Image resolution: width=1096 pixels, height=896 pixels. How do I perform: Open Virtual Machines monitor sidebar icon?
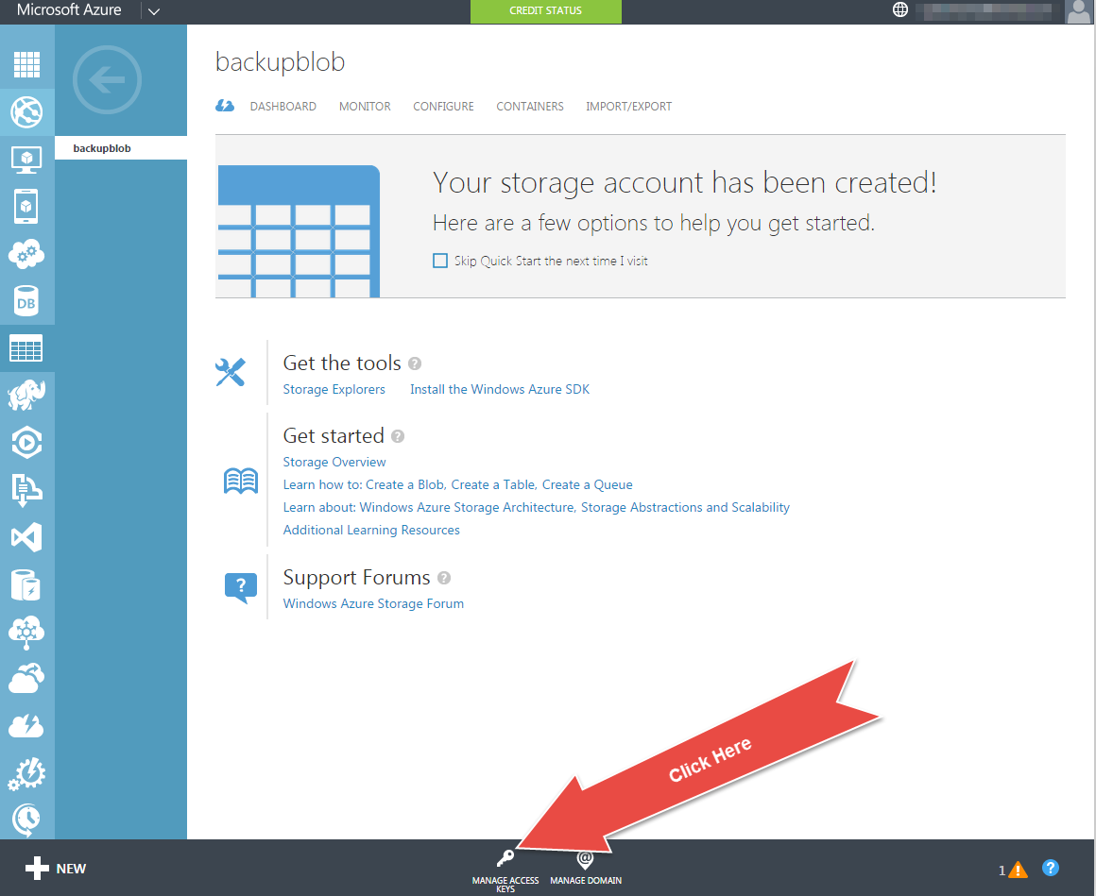coord(26,160)
